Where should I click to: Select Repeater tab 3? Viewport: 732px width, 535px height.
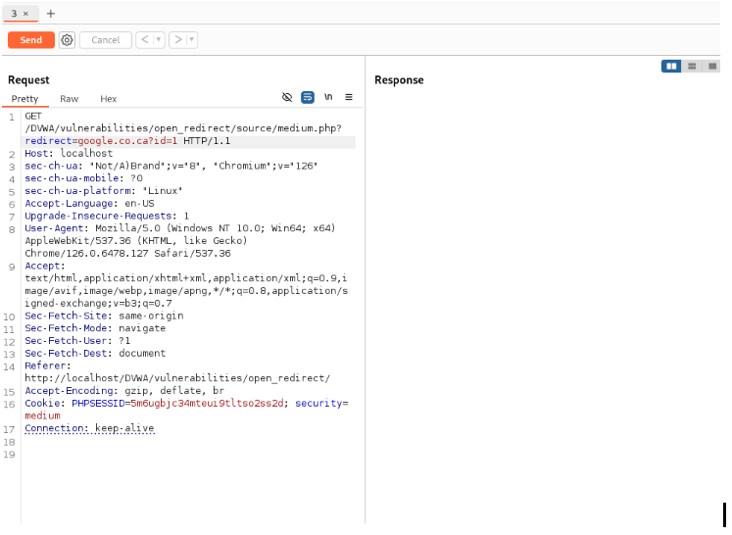(x=15, y=14)
